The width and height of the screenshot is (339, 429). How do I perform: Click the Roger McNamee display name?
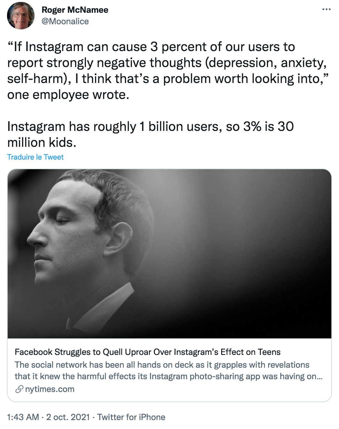75,10
